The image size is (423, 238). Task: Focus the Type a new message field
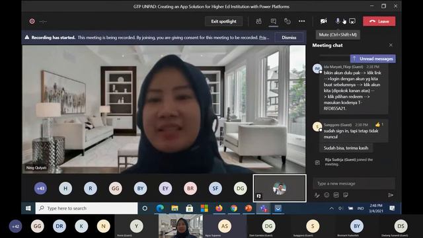(354, 184)
